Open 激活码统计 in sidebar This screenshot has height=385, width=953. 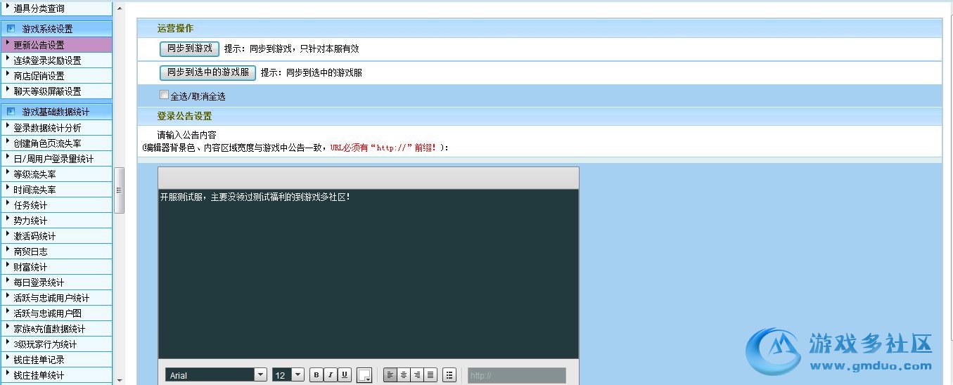56,235
